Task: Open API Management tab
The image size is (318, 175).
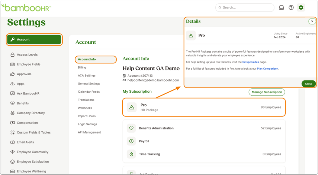Action: tap(89, 132)
